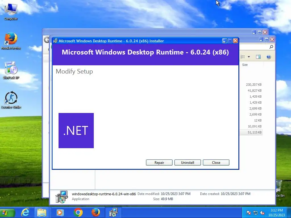291x218 pixels.
Task: Click the Start button on the taskbar
Action: (7, 213)
